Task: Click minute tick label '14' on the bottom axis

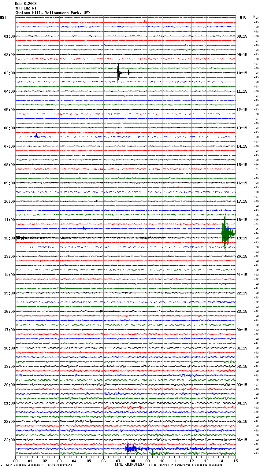Action: coord(221,460)
